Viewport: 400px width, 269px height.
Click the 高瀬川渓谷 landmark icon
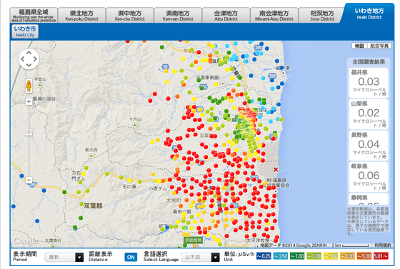(x=44, y=104)
